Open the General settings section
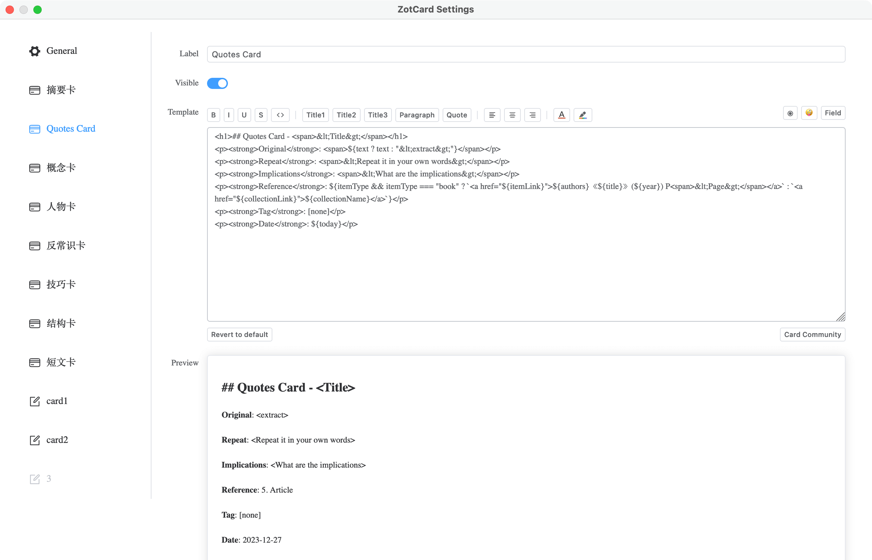Screen dimensions: 872x560 (61, 51)
